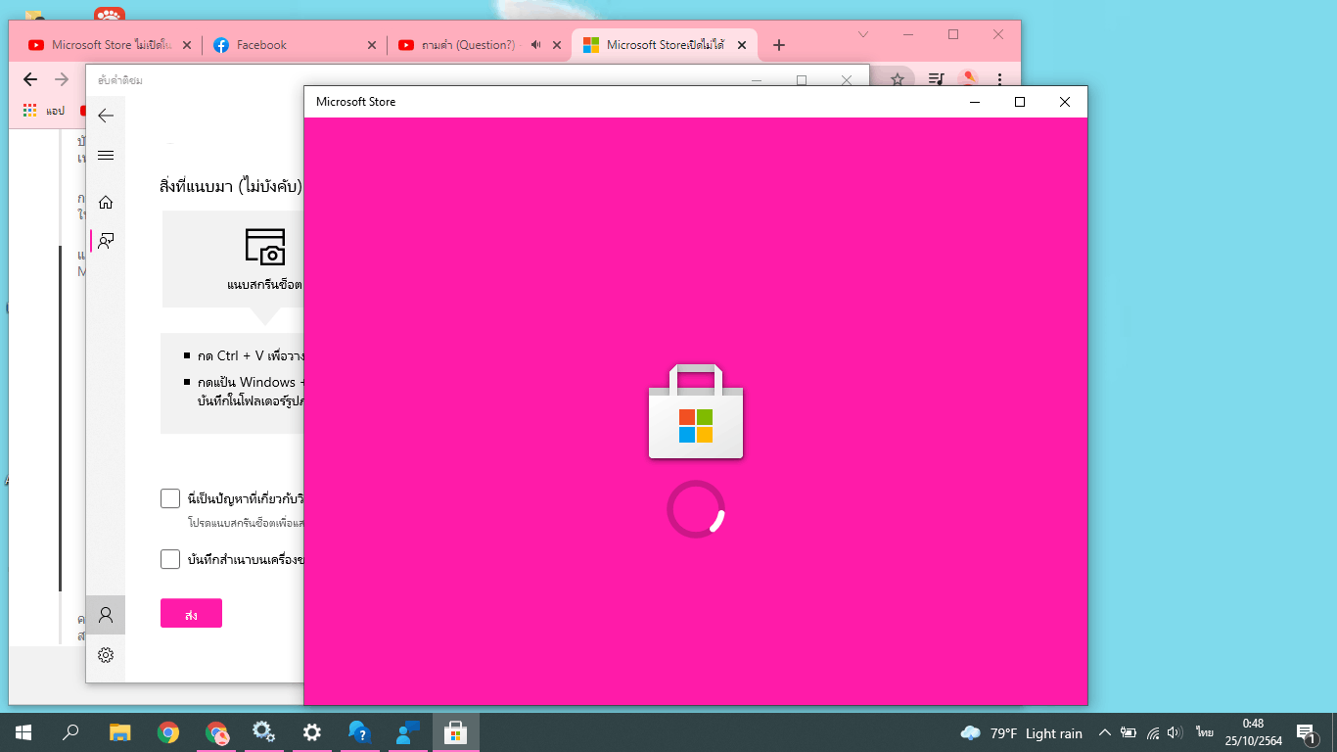1337x752 pixels.
Task: Open taskbar clock and date
Action: pos(1255,732)
